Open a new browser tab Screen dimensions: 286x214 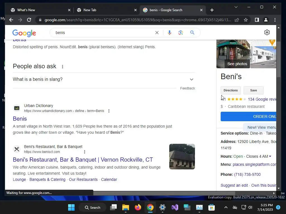(x=212, y=10)
